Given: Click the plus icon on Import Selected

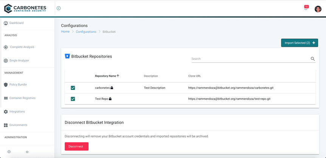Looking at the screenshot, I should (314, 43).
